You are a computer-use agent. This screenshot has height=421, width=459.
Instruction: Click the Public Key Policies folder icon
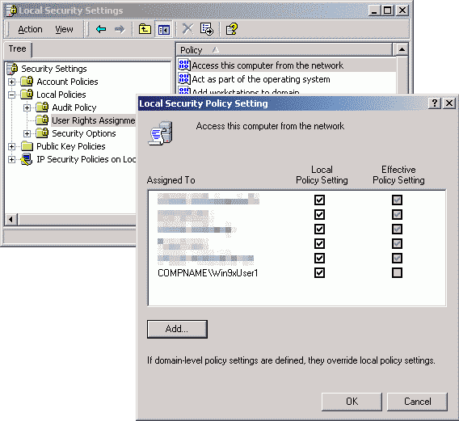[27, 146]
